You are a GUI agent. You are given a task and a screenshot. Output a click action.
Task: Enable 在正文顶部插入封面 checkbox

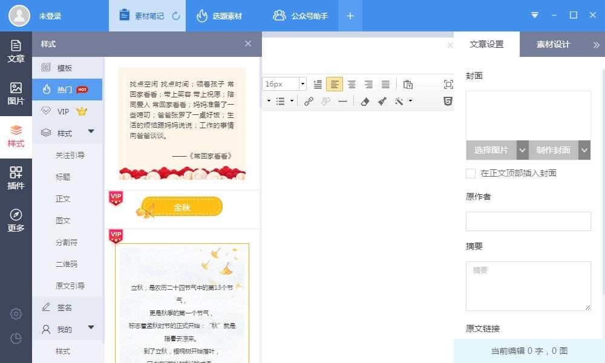pos(471,174)
